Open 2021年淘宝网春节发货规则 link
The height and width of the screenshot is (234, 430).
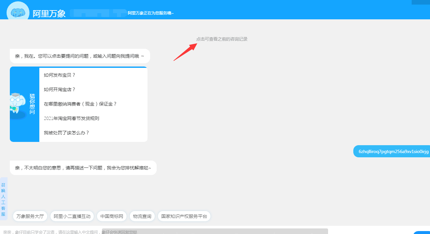click(x=71, y=118)
